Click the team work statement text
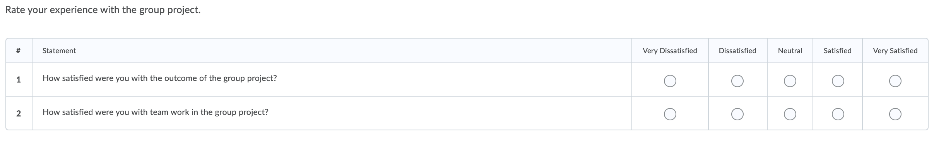The image size is (934, 145). click(155, 112)
